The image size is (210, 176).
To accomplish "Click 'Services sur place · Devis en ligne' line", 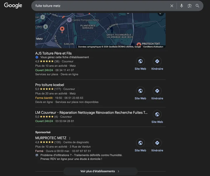I will tap(57, 74).
